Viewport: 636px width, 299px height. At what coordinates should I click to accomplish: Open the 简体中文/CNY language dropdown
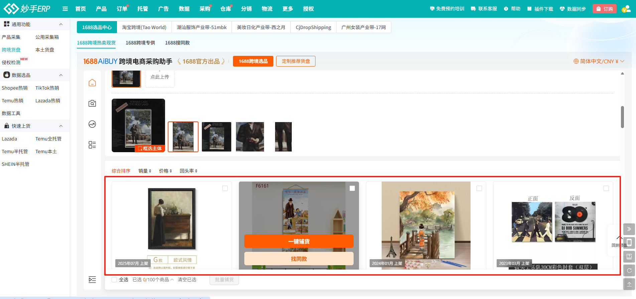point(599,61)
